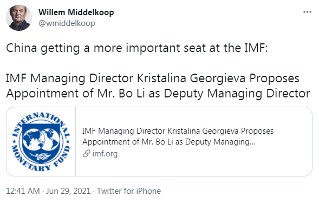Click the MONETARY FUND lettering on the seal

tap(41, 160)
